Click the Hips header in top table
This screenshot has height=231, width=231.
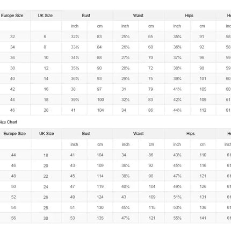[x=189, y=16]
